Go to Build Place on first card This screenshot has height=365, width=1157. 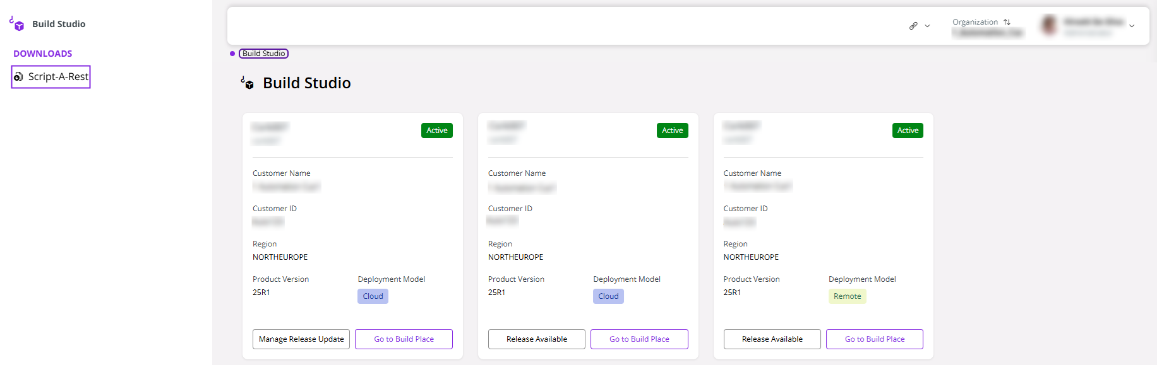404,339
